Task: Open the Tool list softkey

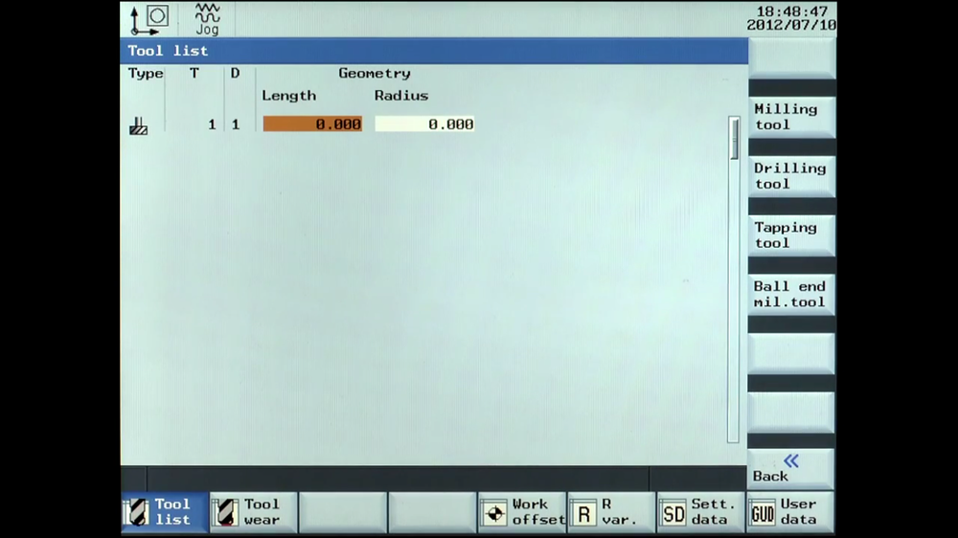Action: tap(165, 512)
